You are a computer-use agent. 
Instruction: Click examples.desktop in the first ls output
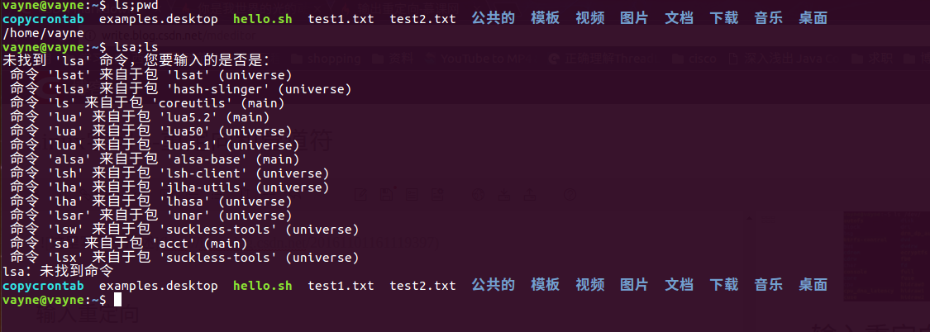point(159,19)
